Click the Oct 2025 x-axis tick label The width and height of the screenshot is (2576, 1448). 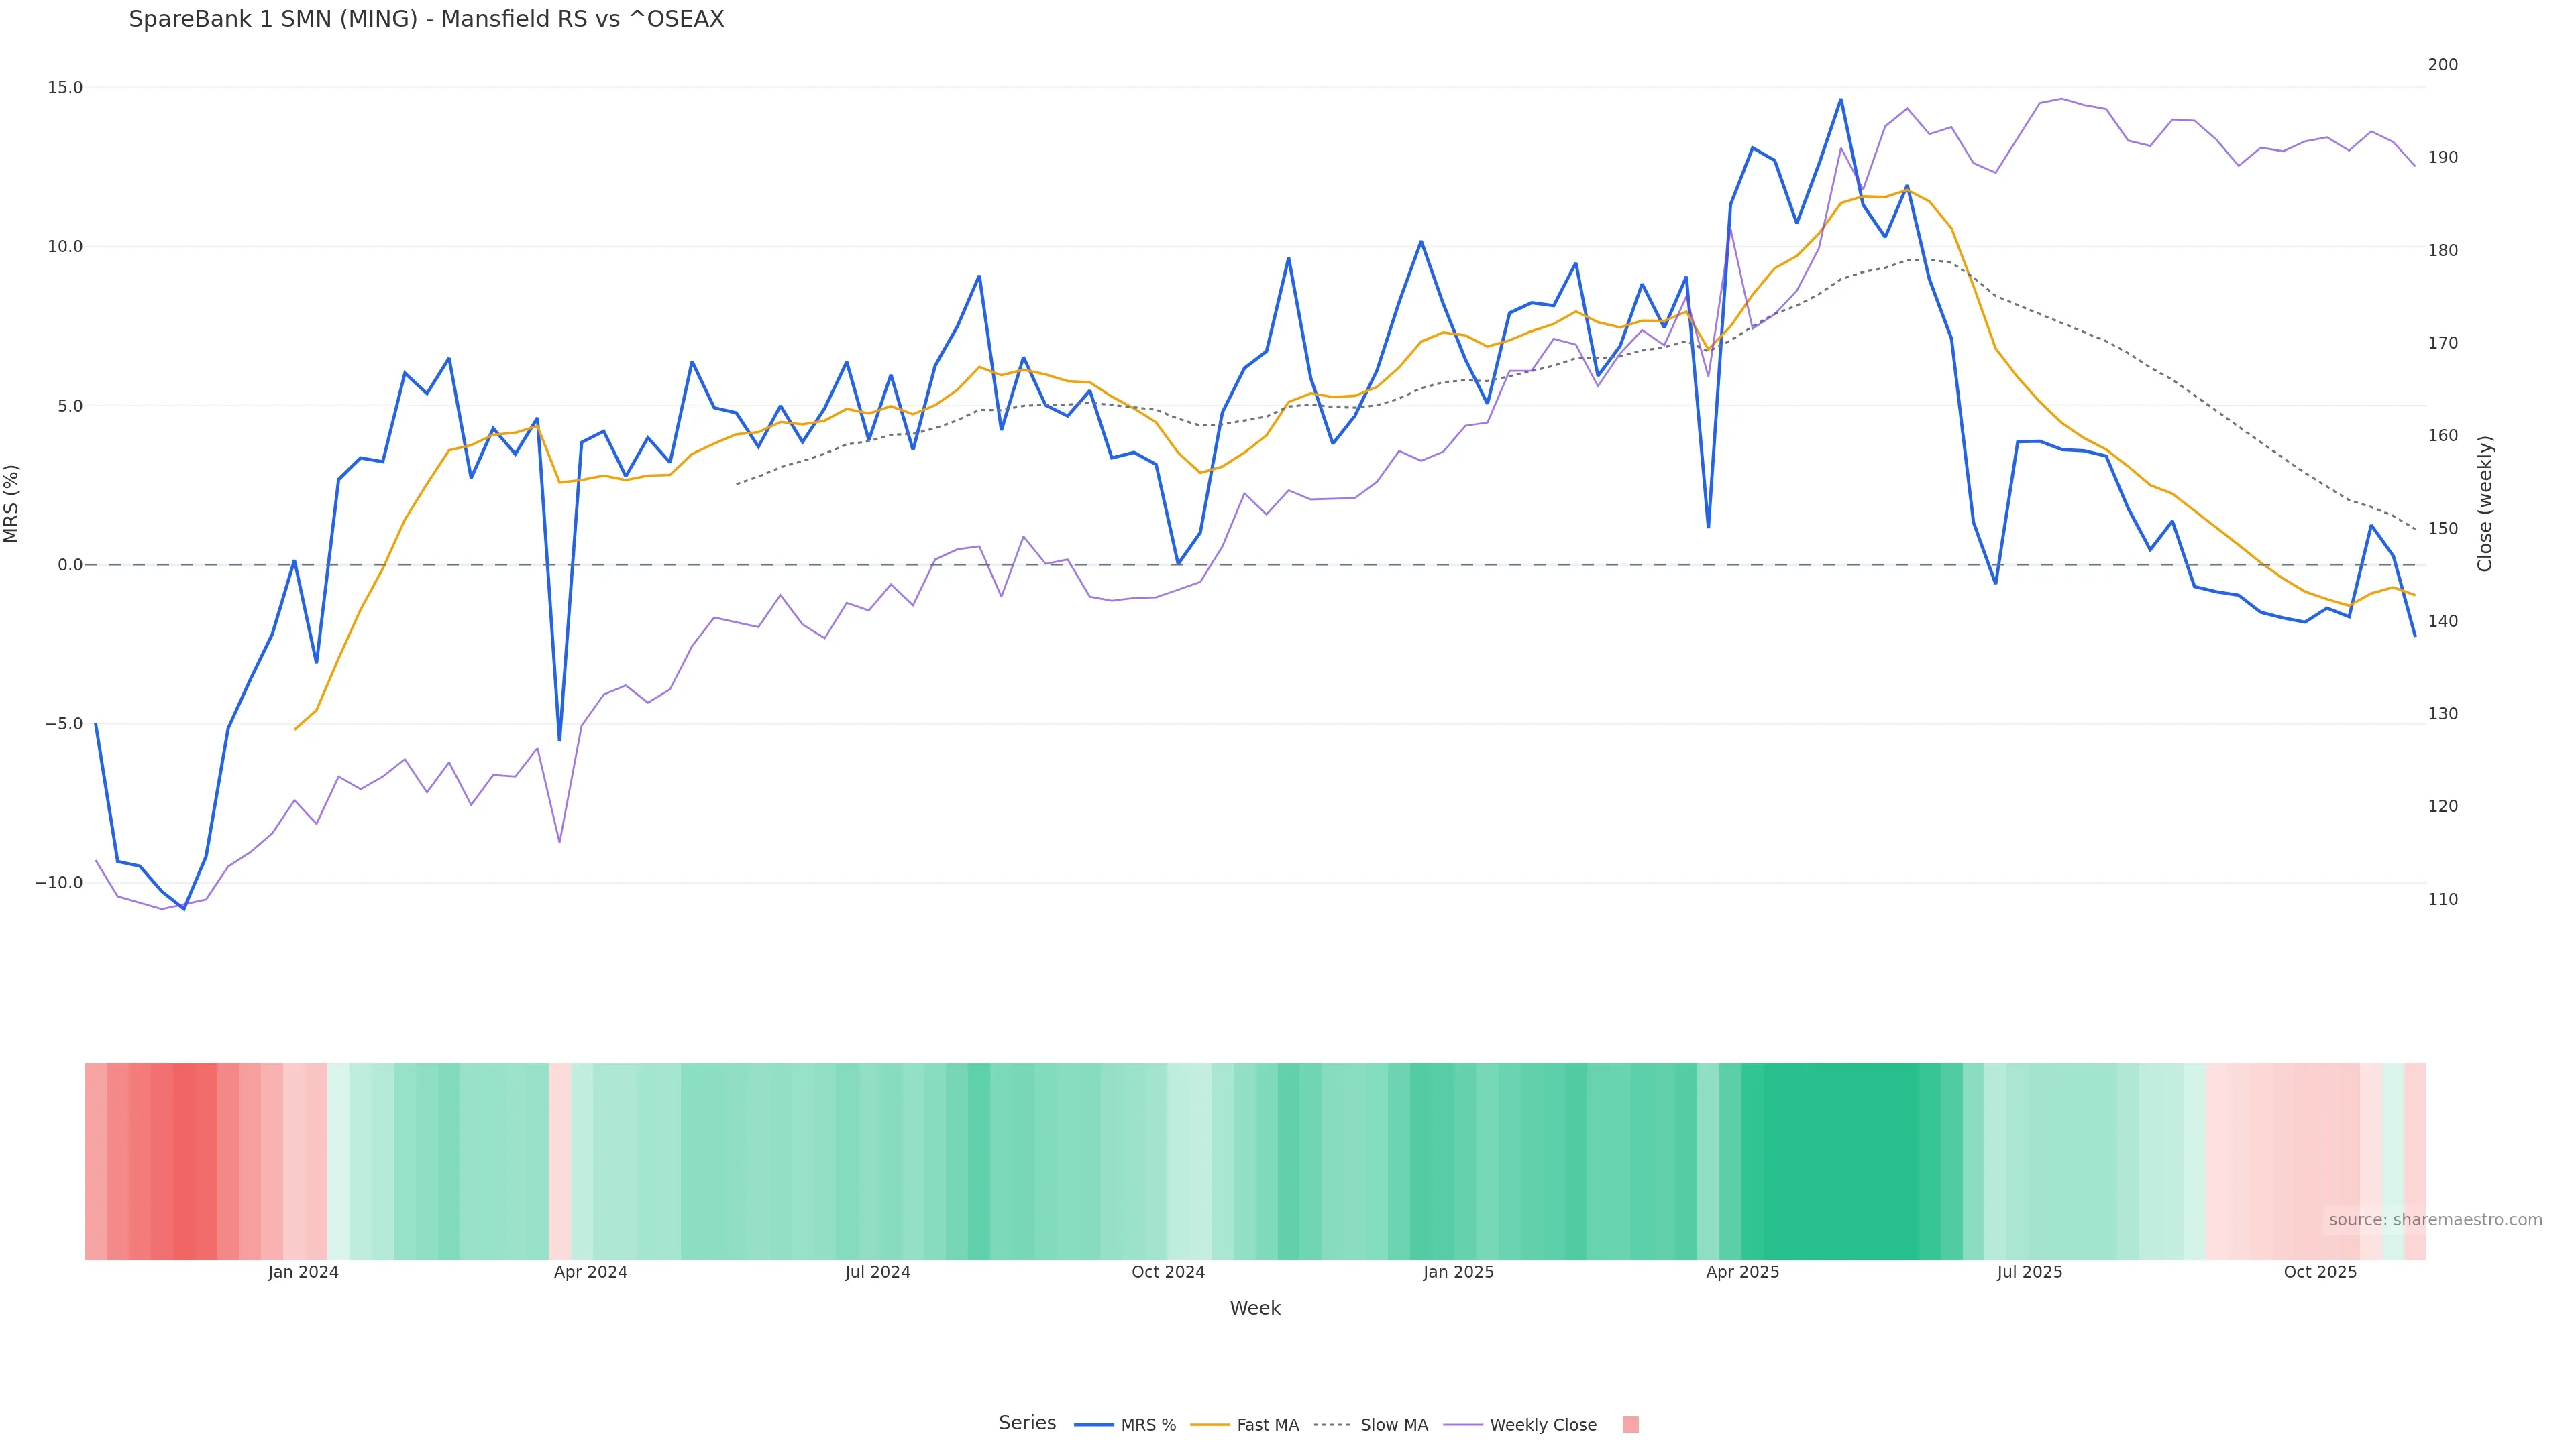pyautogui.click(x=2320, y=1272)
